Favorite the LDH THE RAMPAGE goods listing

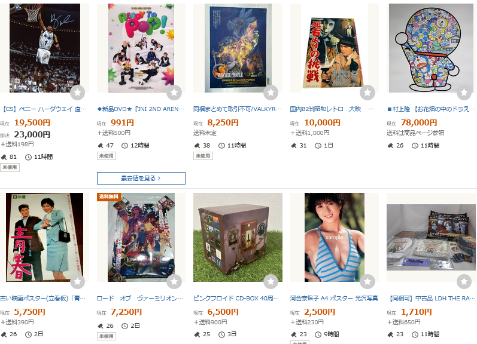(x=464, y=282)
